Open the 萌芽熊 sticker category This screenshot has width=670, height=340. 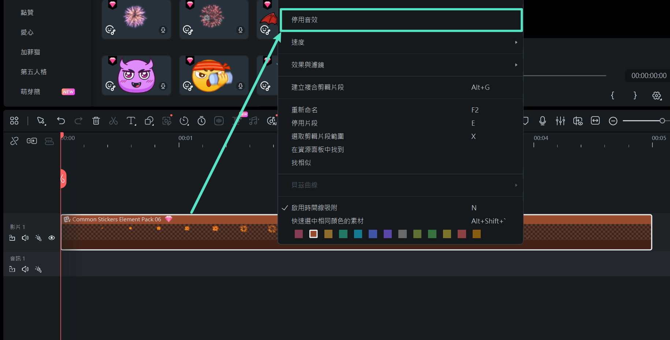30,92
